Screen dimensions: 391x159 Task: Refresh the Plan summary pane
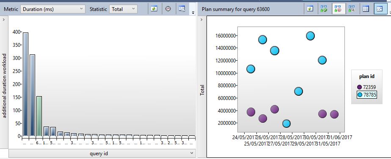(x=310, y=9)
